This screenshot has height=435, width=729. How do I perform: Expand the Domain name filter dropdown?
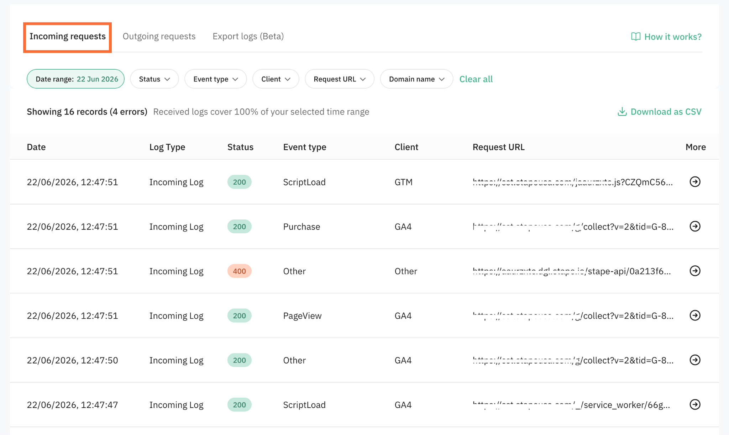point(416,79)
